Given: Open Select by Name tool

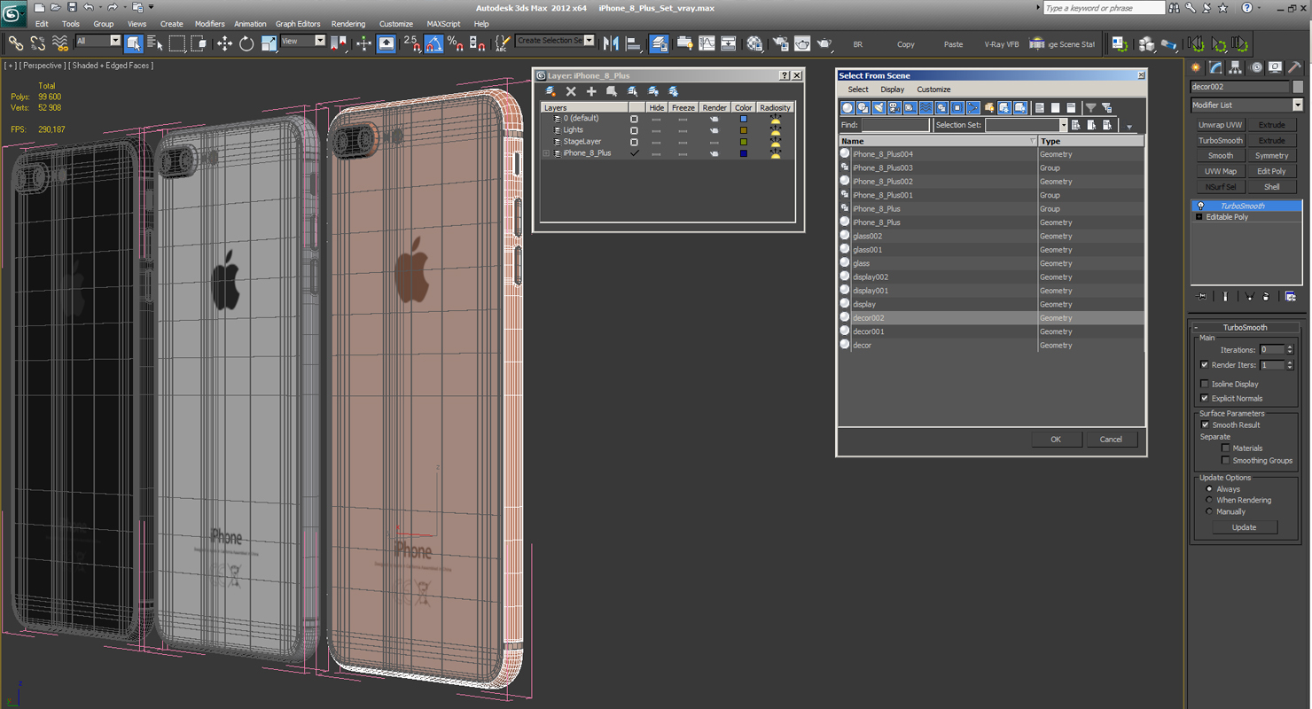Looking at the screenshot, I should pyautogui.click(x=155, y=43).
